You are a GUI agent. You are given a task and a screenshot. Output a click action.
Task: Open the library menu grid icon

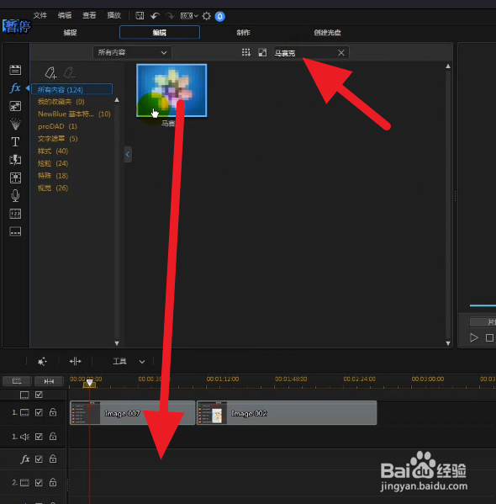click(x=246, y=52)
